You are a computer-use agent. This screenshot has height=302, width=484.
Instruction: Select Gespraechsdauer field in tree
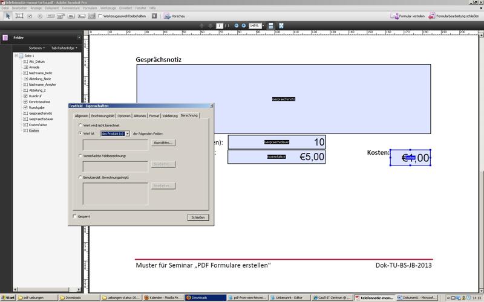41,119
